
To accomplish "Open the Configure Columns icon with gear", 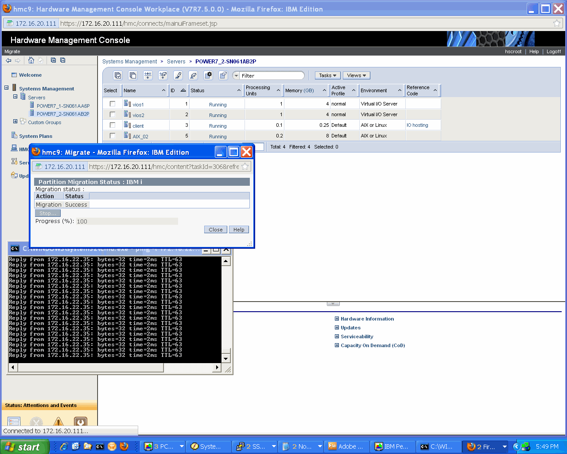I will click(x=208, y=75).
